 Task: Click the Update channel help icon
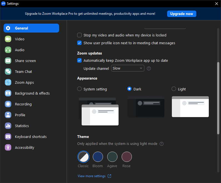tap(149, 68)
